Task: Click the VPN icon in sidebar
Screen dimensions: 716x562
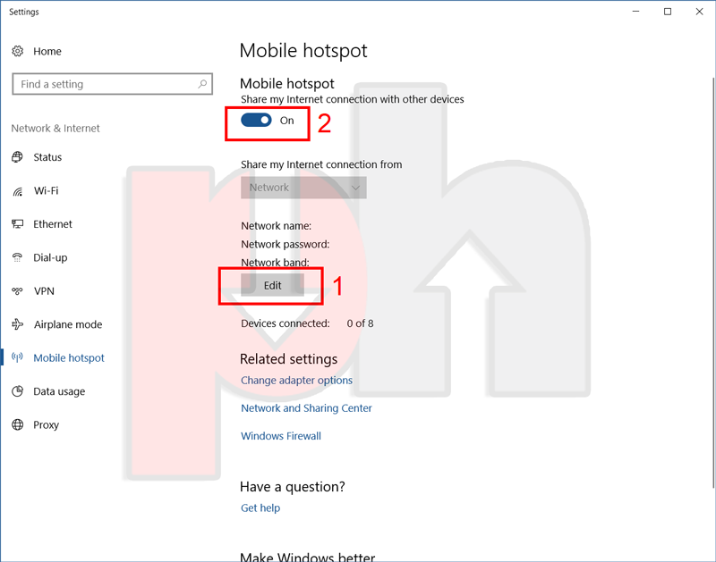Action: click(17, 290)
